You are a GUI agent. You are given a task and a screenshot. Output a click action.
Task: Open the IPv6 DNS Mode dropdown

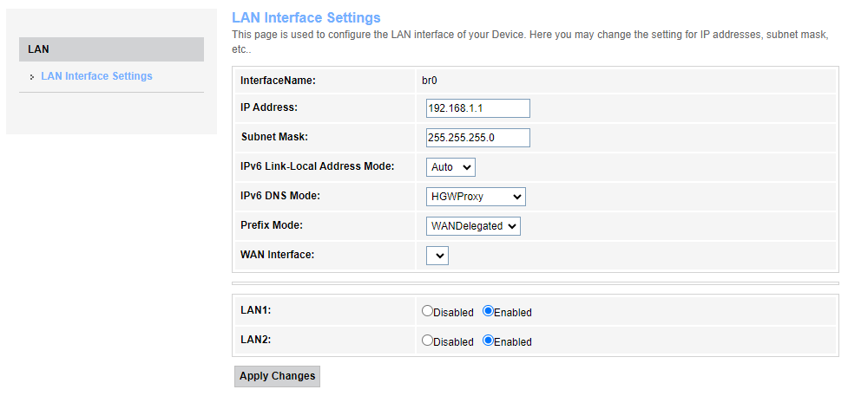(x=476, y=197)
